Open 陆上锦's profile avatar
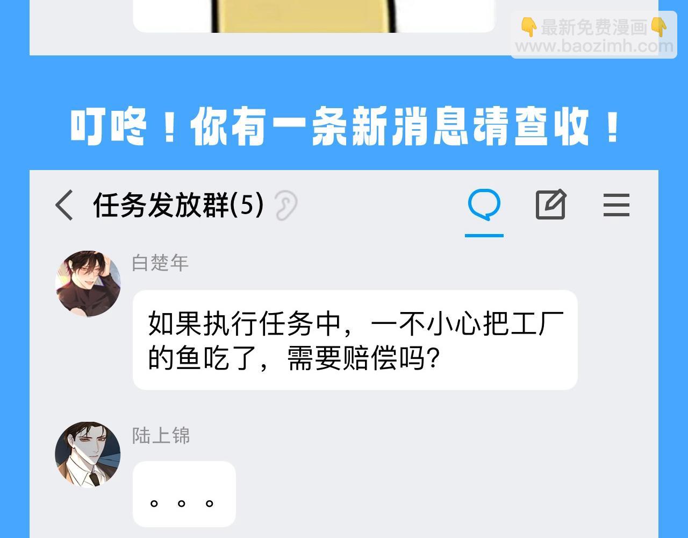The height and width of the screenshot is (538, 688). pos(88,455)
